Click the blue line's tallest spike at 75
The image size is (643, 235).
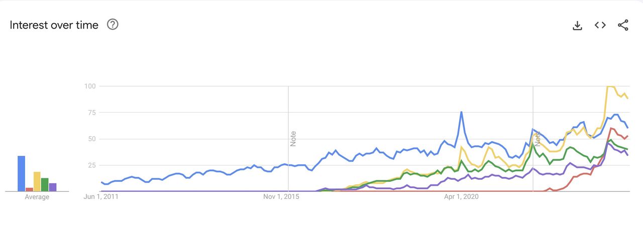click(461, 112)
